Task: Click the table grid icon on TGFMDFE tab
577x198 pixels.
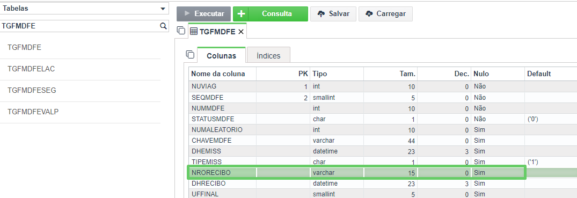Action: tap(194, 32)
